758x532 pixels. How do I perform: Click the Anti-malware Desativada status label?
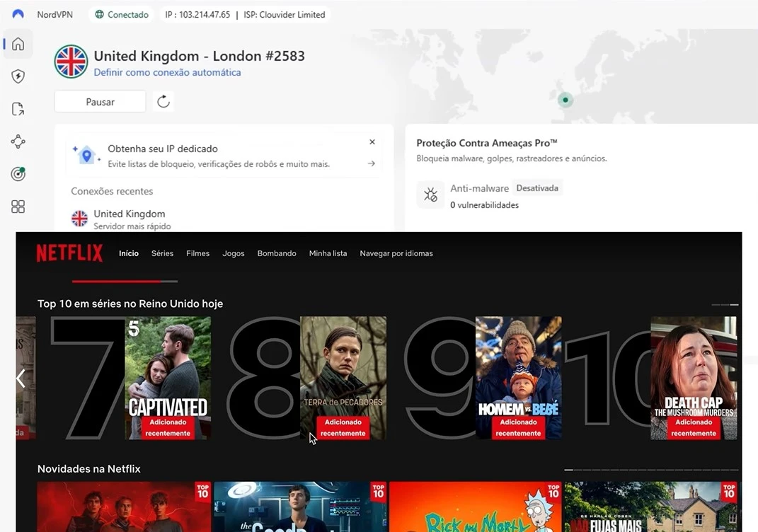point(537,188)
